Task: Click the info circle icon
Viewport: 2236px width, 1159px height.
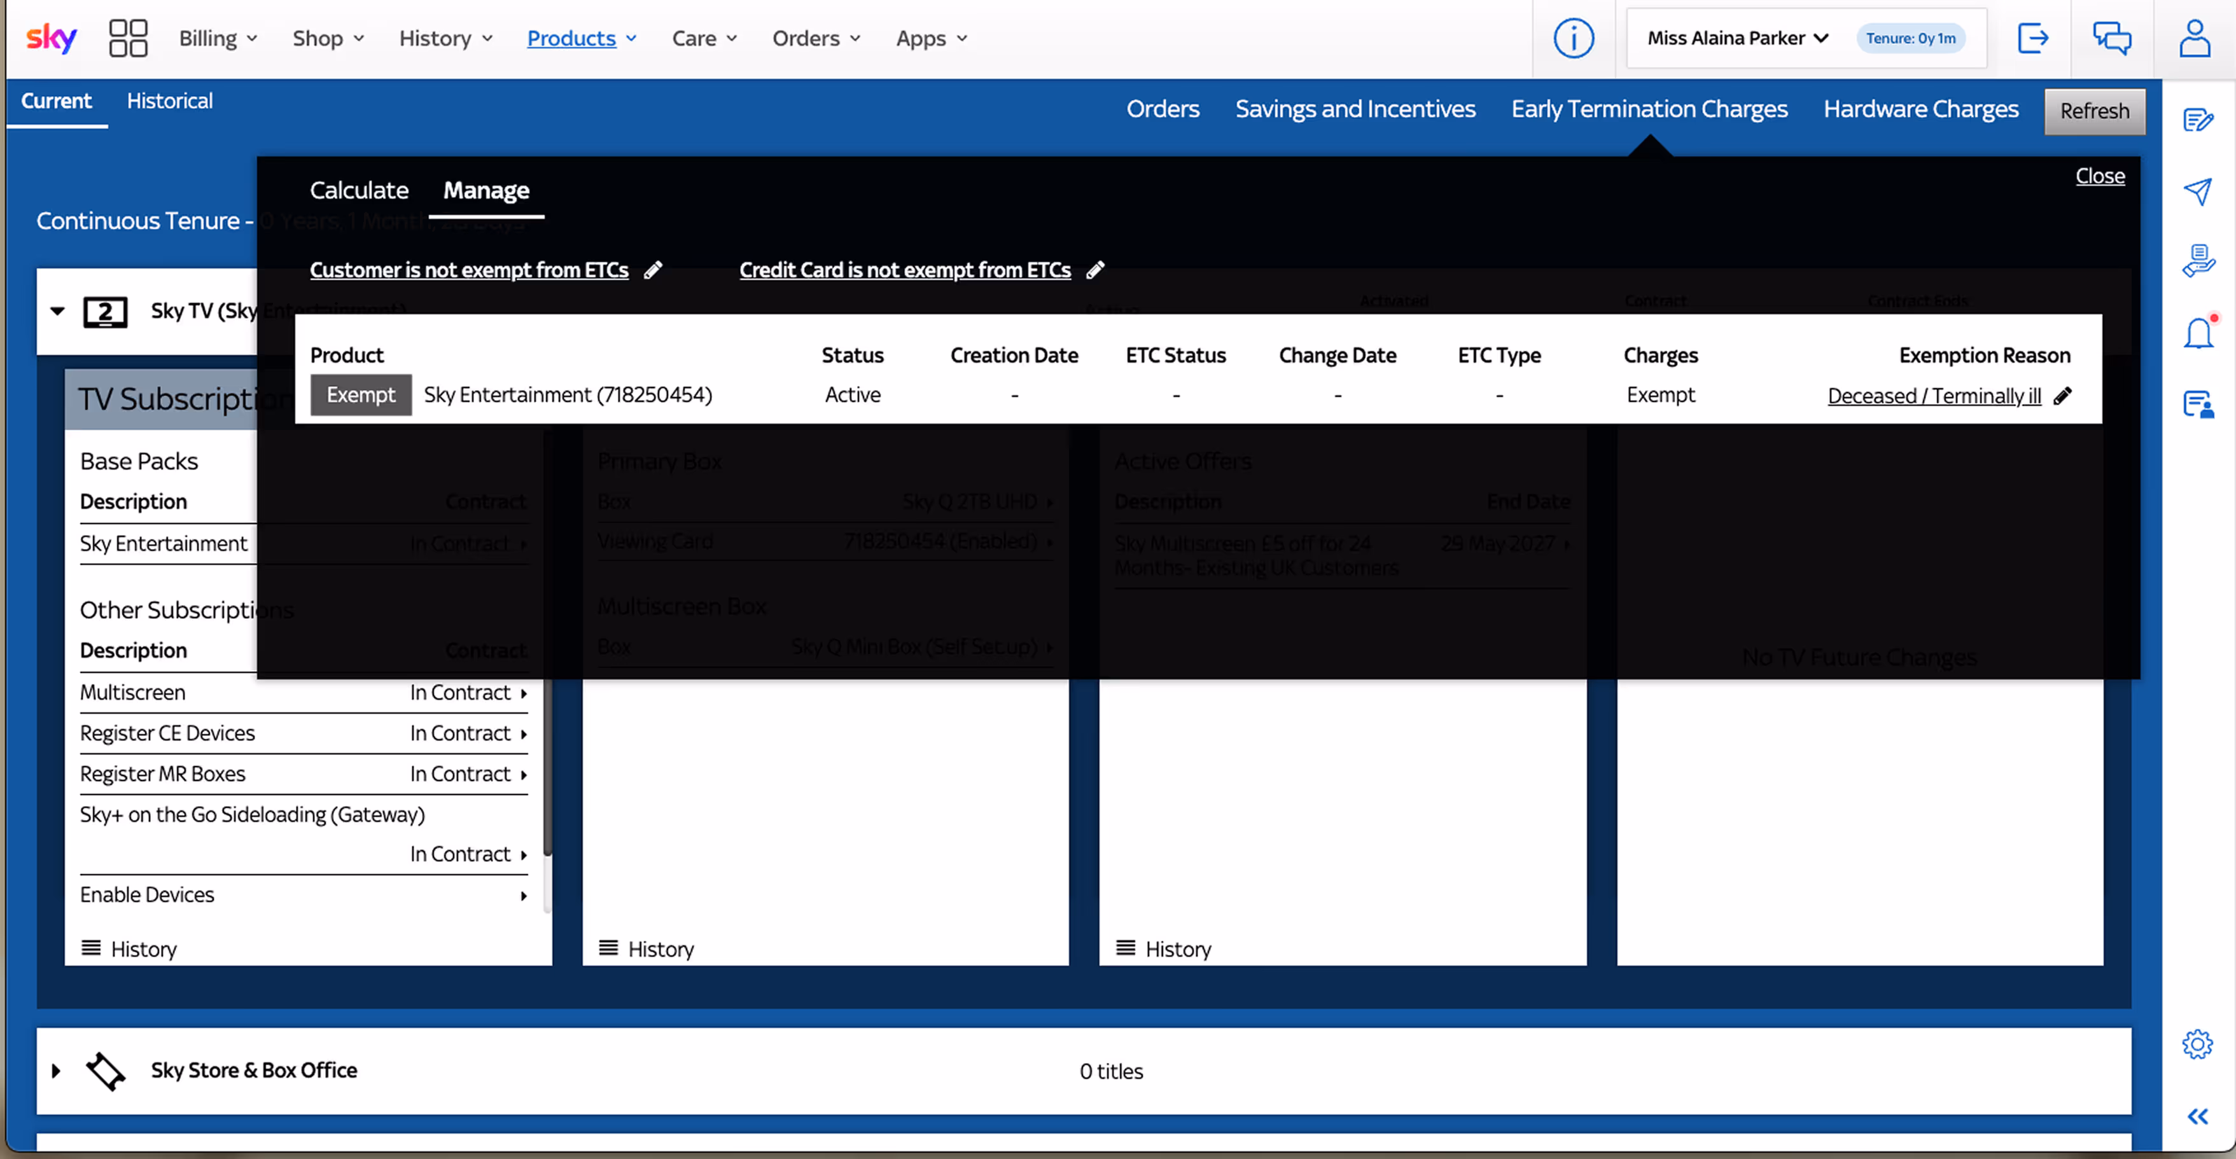Action: click(x=1573, y=38)
